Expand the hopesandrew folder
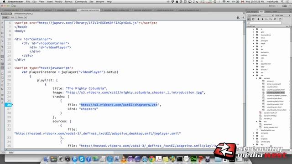 tap(253, 35)
